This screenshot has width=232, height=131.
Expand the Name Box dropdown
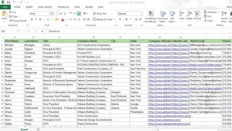(18, 31)
